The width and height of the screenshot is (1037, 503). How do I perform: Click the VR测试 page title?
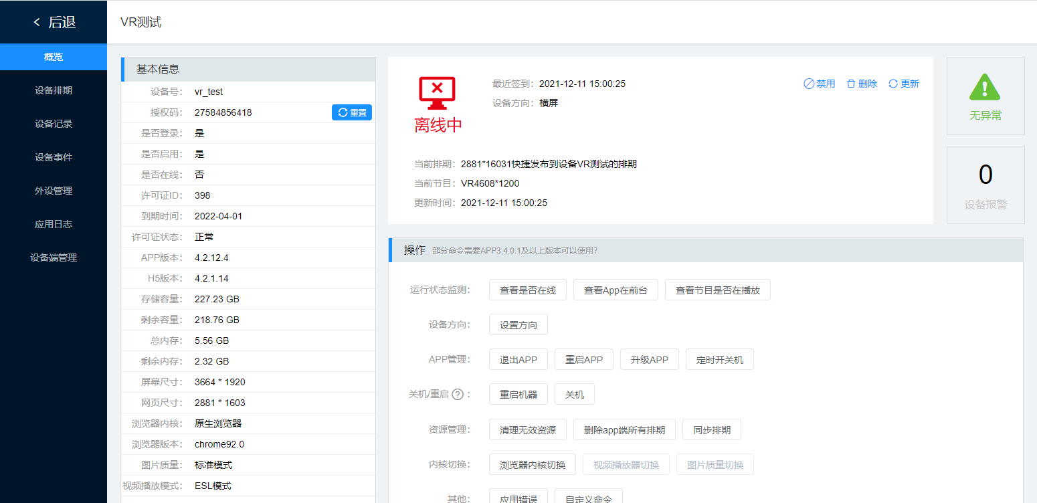[140, 22]
